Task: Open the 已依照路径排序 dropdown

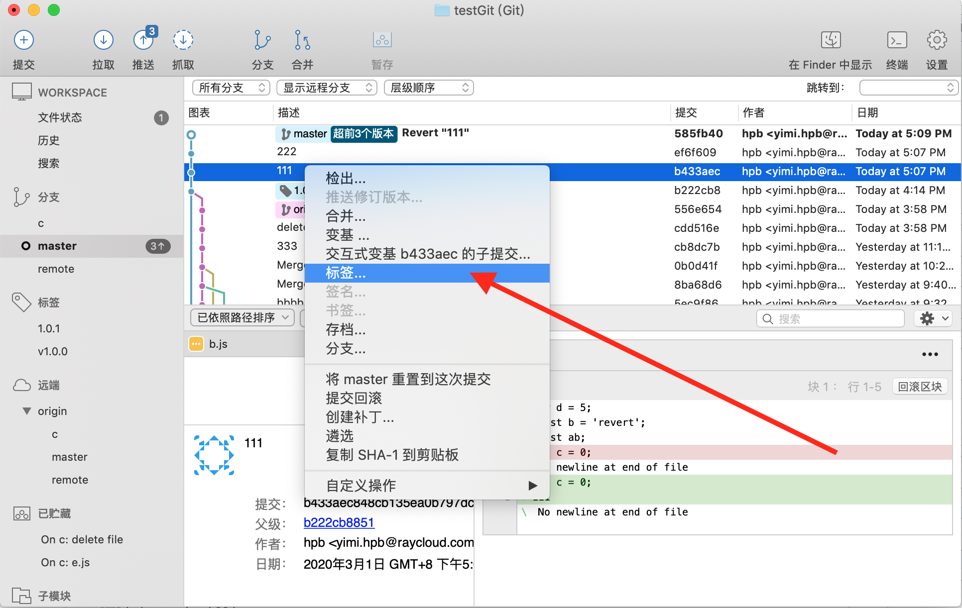Action: tap(241, 317)
